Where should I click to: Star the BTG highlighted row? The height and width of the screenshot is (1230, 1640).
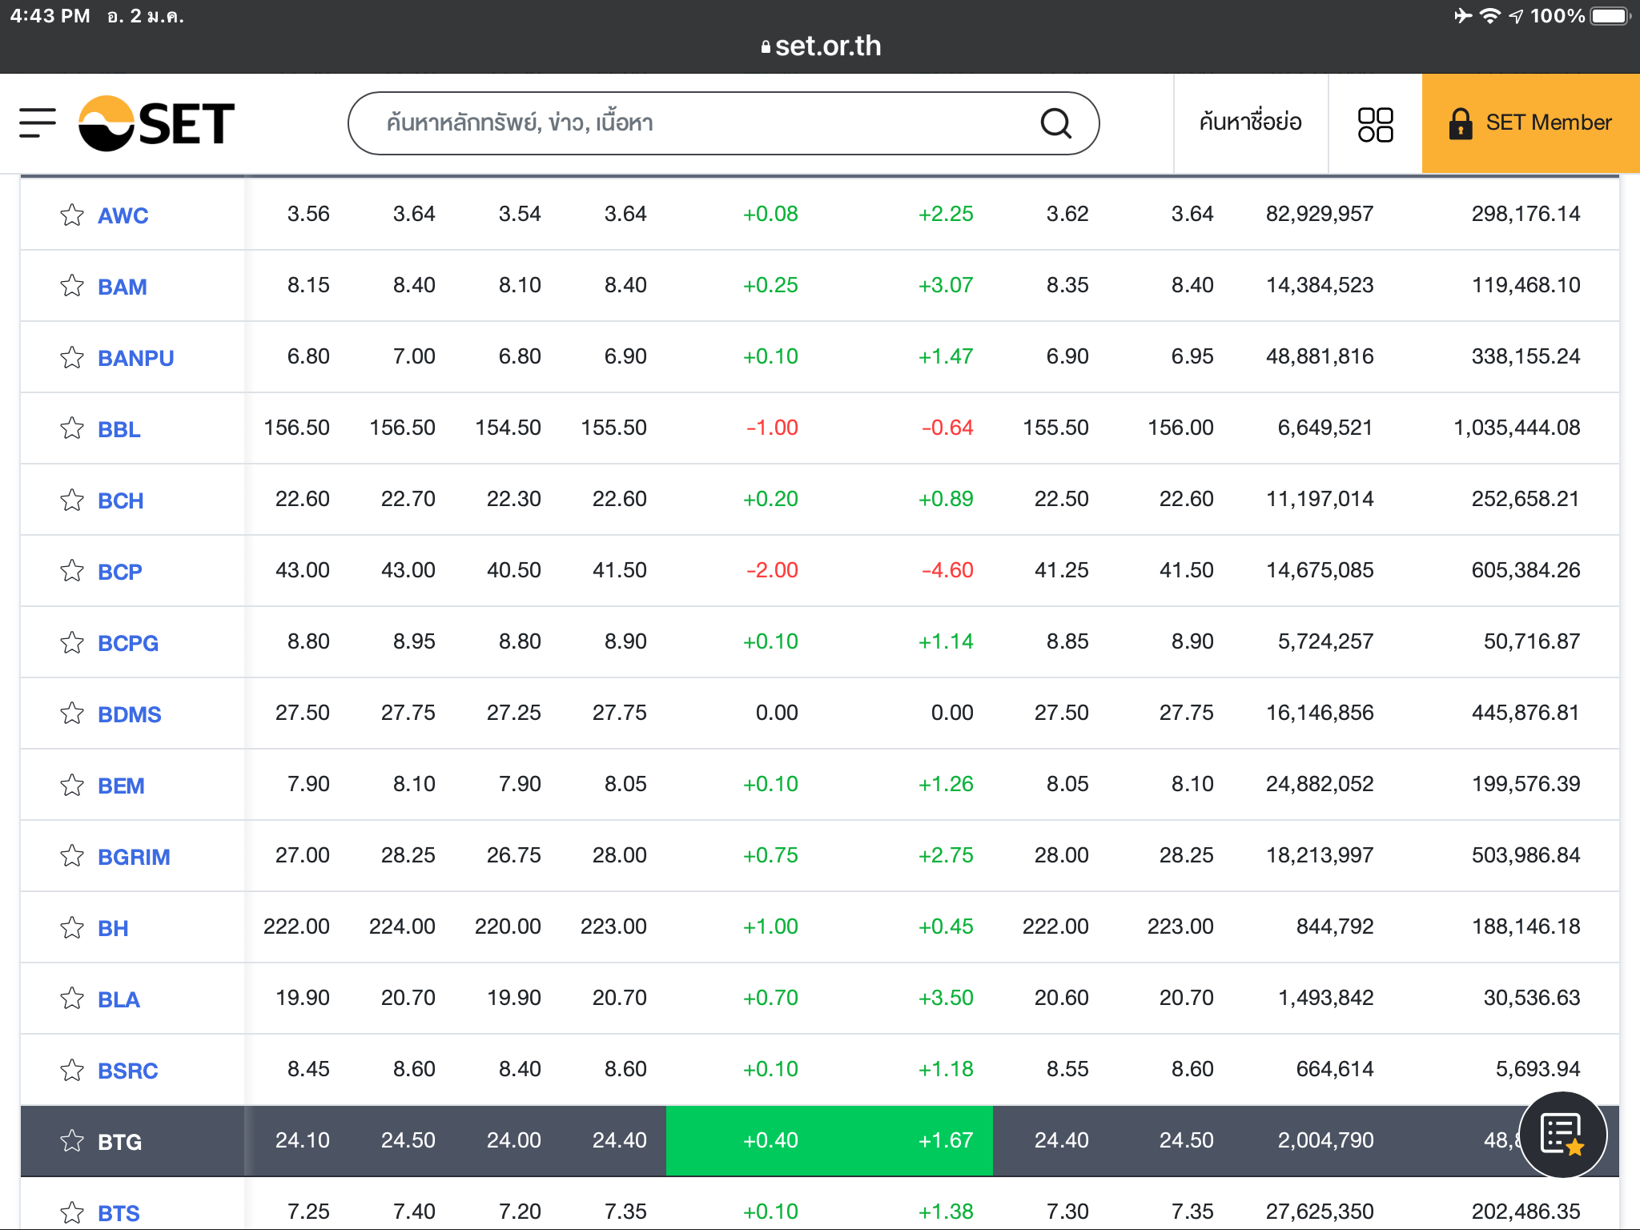[x=72, y=1141]
